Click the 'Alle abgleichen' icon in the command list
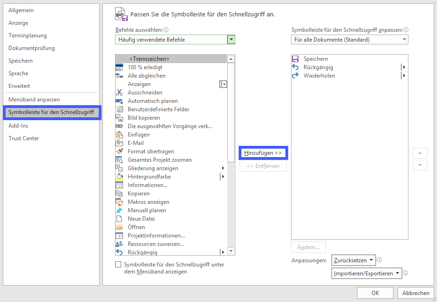The height and width of the screenshot is (302, 437). click(119, 76)
